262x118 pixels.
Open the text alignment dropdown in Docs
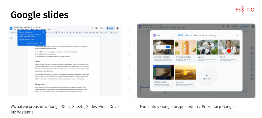point(87,33)
